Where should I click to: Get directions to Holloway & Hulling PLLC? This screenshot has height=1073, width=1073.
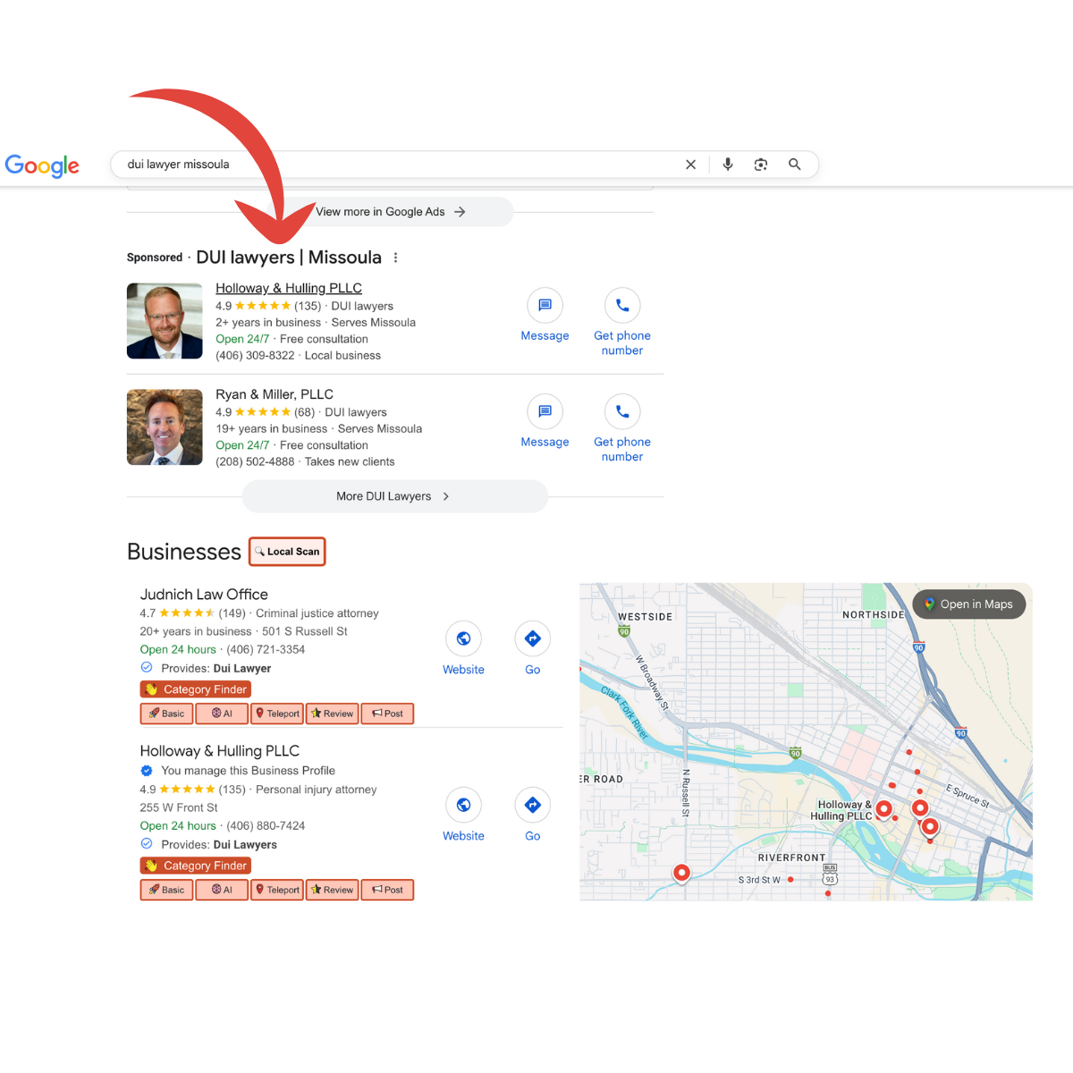click(x=533, y=805)
